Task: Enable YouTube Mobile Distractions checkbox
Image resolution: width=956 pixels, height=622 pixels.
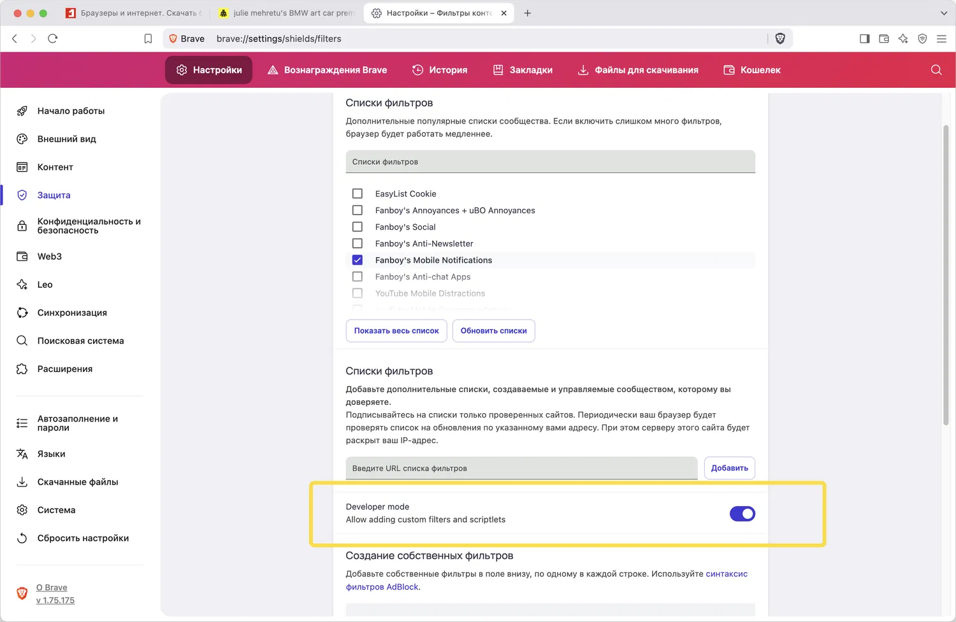Action: tap(358, 293)
